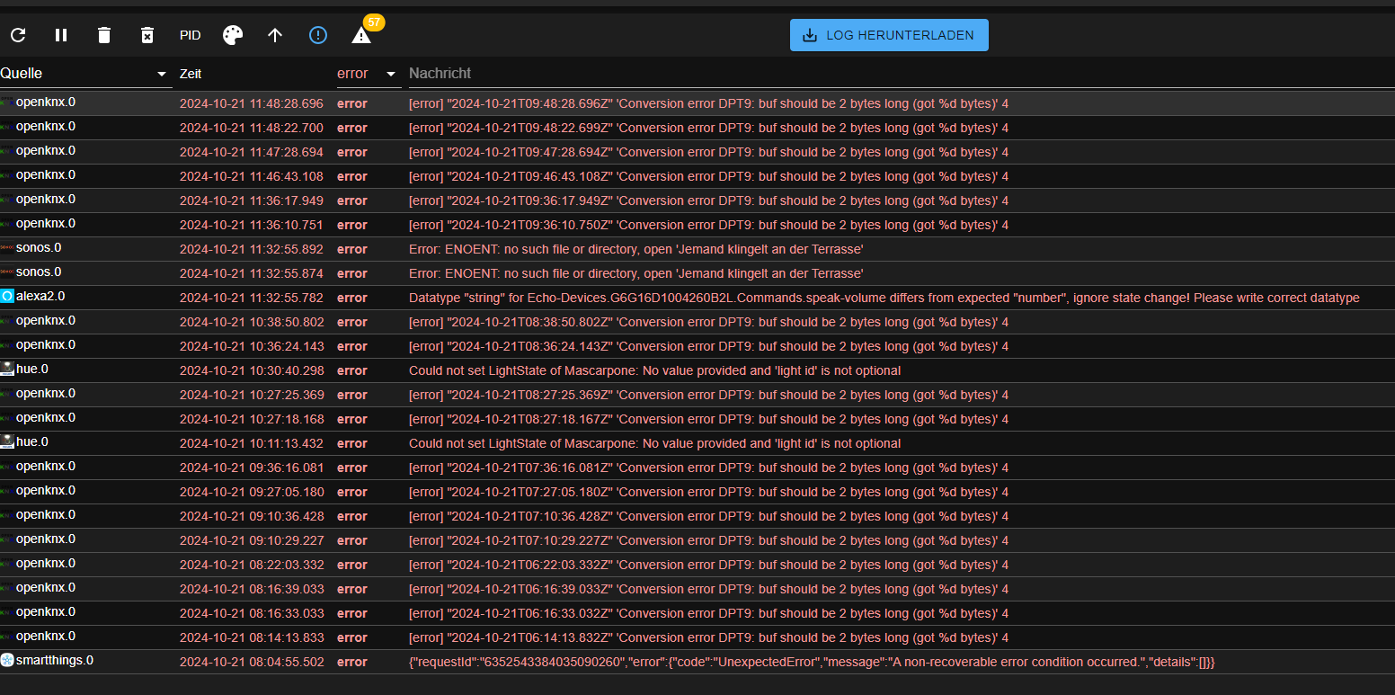The width and height of the screenshot is (1395, 695).
Task: Clear the log with trash icon
Action: click(104, 35)
